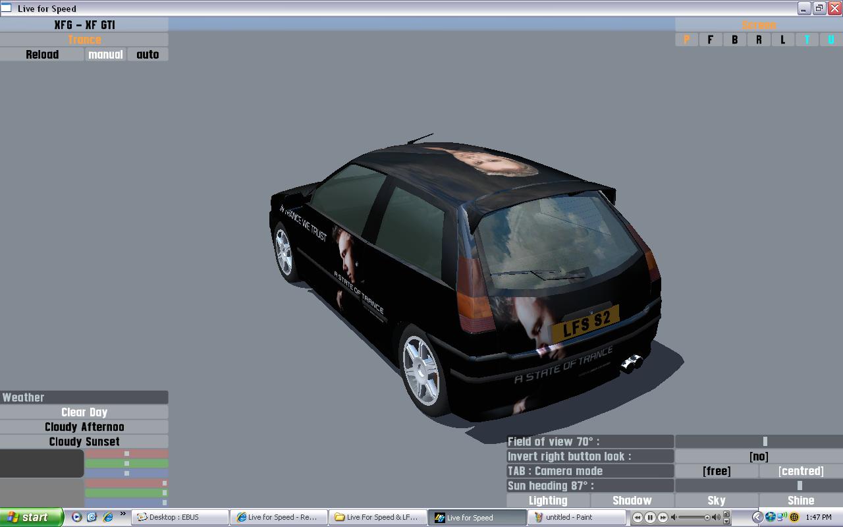The width and height of the screenshot is (843, 527).
Task: Open the XFG - XF GTI car selector
Action: pos(84,24)
